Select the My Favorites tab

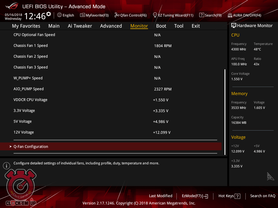pyautogui.click(x=26, y=26)
